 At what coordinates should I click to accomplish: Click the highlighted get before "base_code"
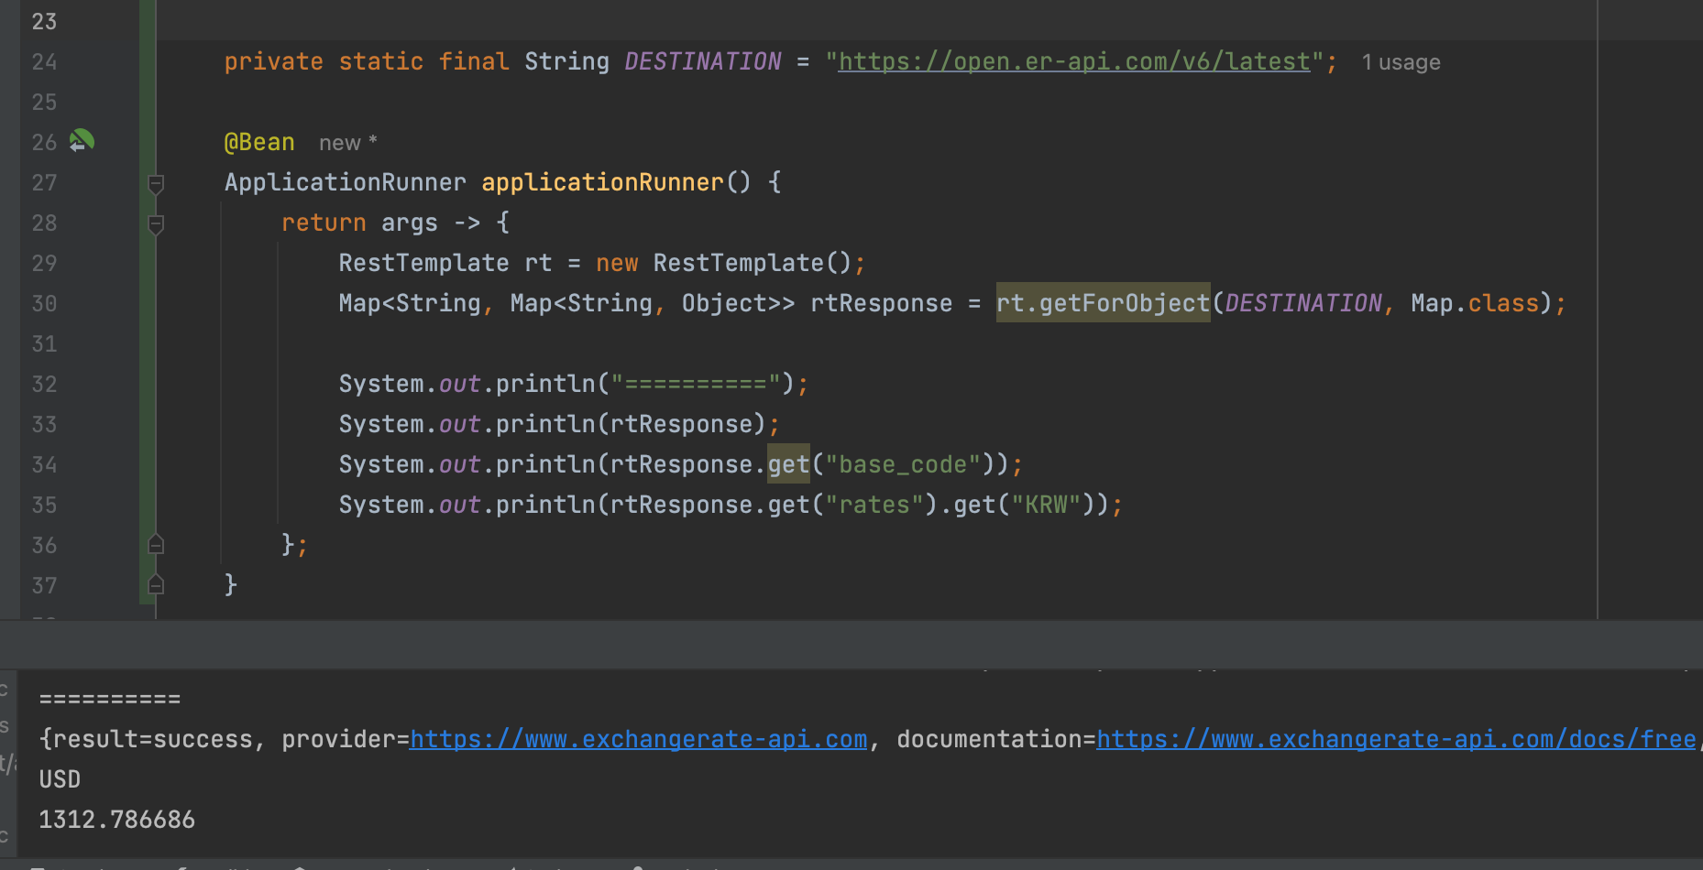[x=788, y=464]
